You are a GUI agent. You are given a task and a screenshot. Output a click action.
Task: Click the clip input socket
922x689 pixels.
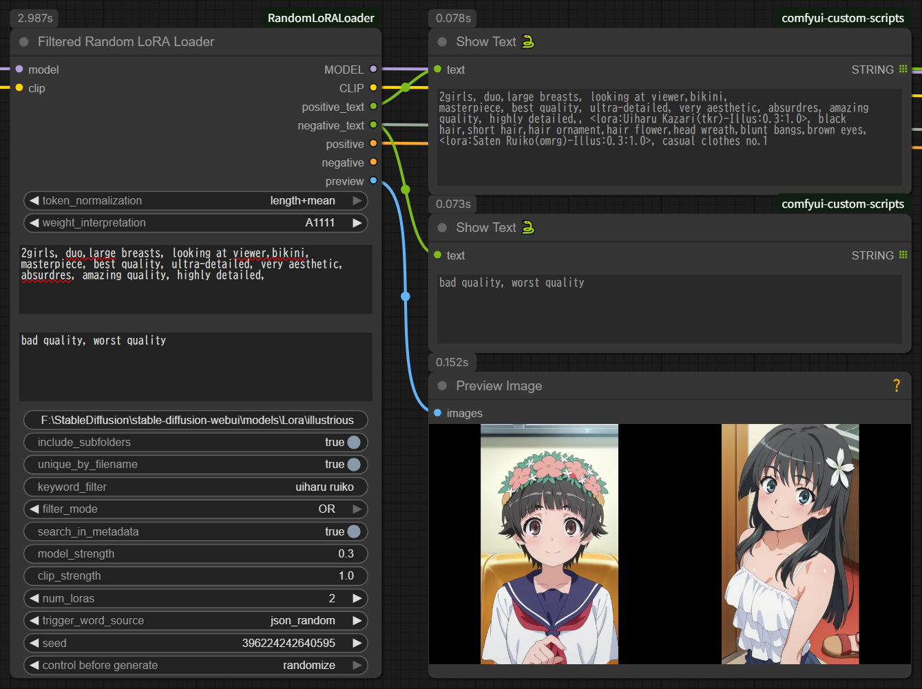pyautogui.click(x=19, y=87)
